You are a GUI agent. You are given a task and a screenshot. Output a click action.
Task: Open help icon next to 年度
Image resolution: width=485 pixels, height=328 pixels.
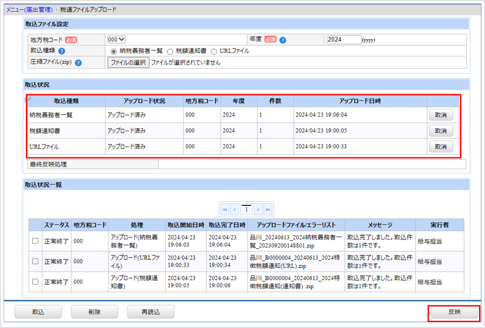[x=282, y=40]
